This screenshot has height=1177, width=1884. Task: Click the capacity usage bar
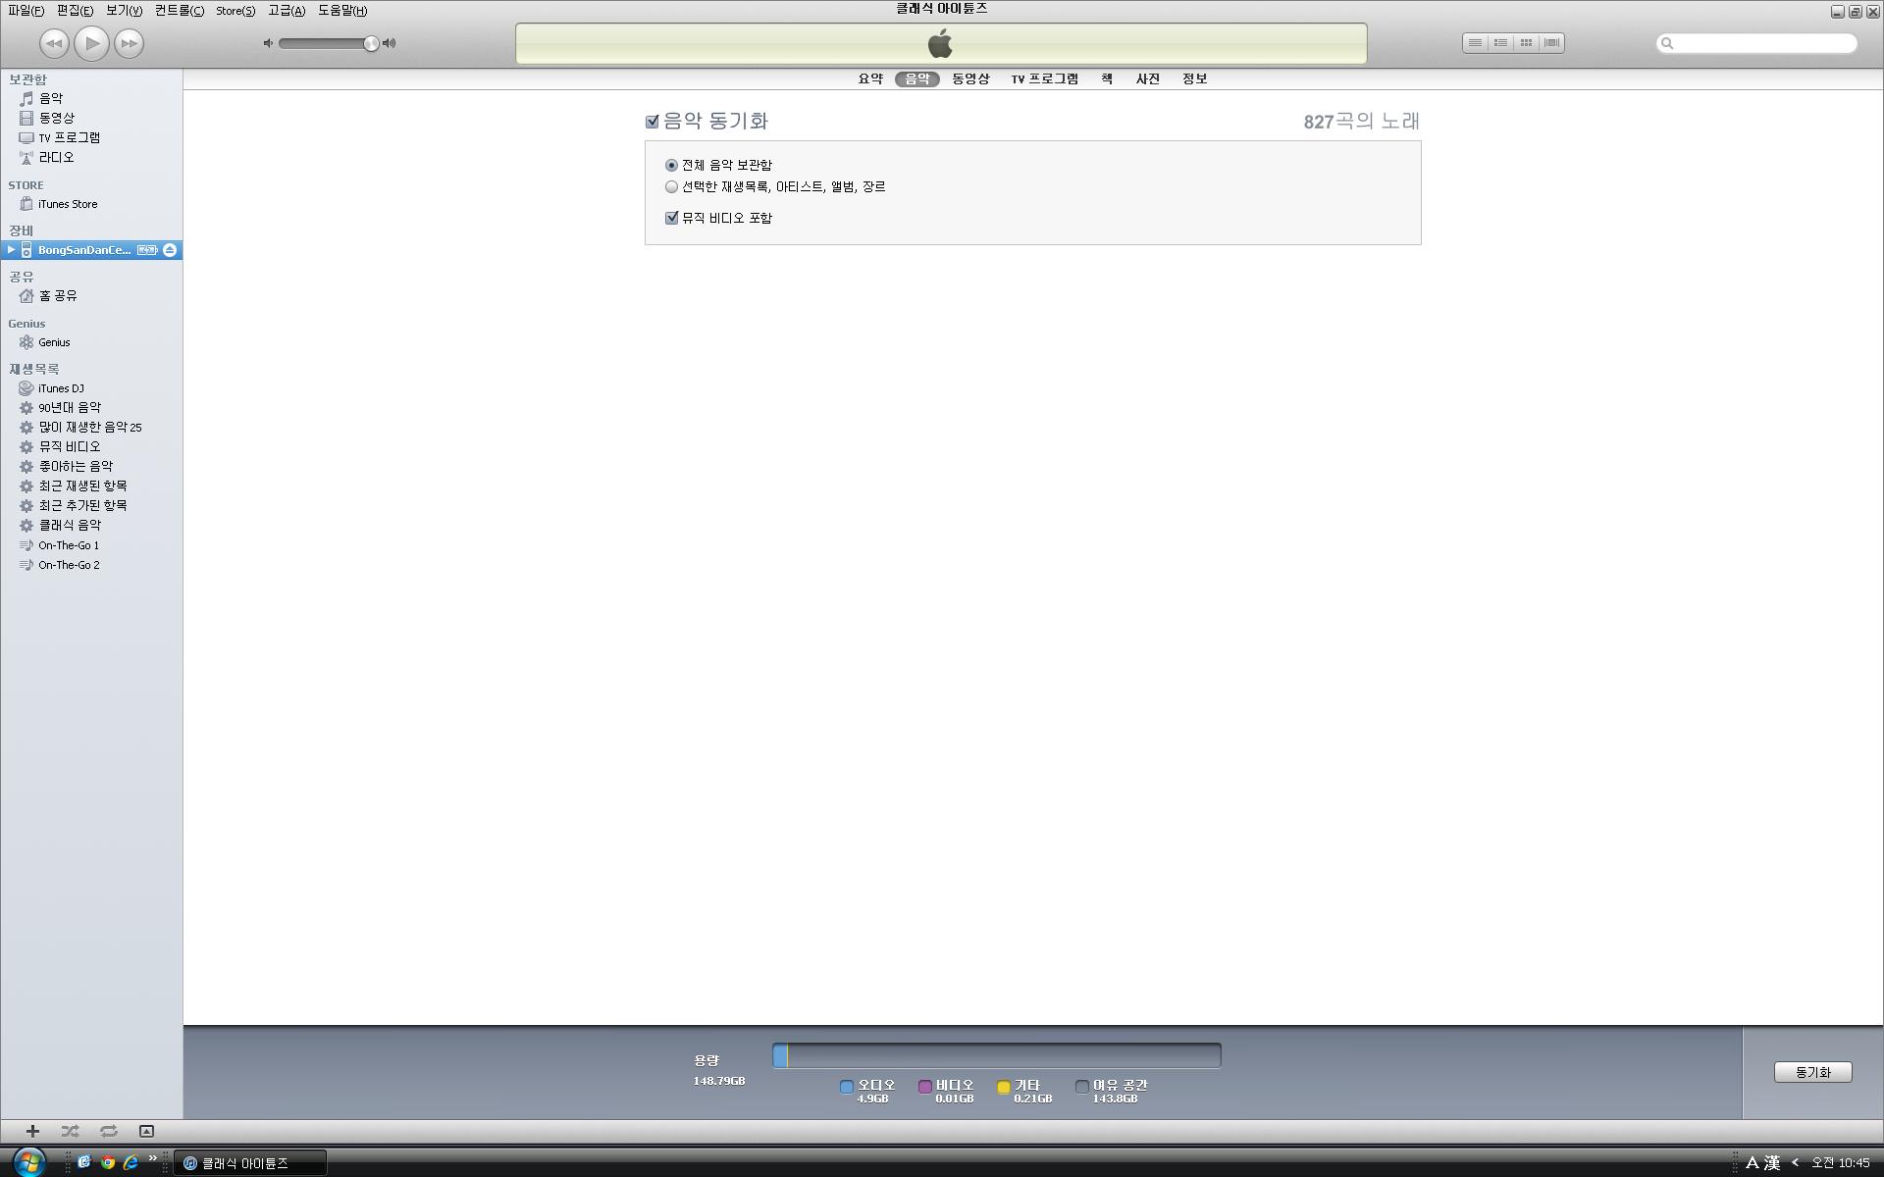click(x=996, y=1055)
